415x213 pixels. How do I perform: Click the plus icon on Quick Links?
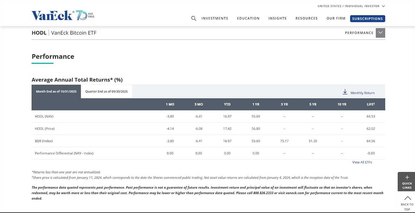(x=407, y=177)
